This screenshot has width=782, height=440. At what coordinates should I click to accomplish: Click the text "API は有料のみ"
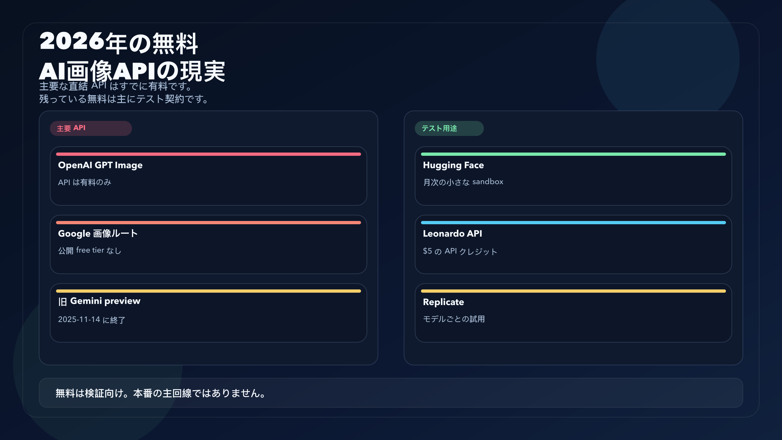point(85,182)
